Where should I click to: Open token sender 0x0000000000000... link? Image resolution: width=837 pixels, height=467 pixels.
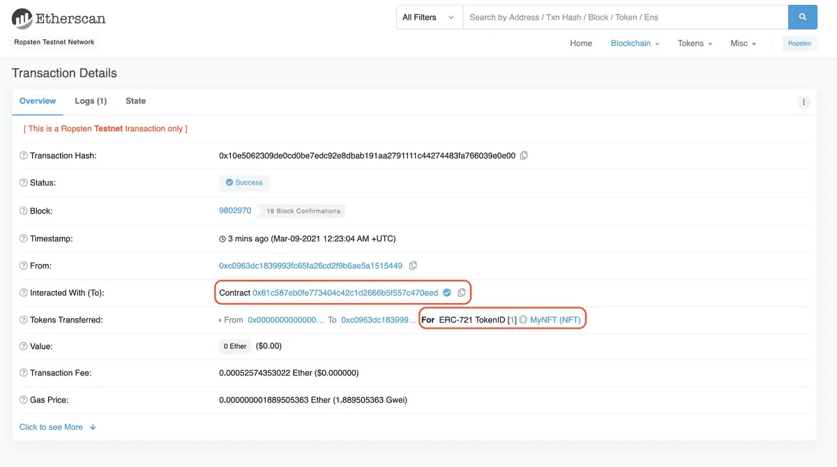click(286, 320)
